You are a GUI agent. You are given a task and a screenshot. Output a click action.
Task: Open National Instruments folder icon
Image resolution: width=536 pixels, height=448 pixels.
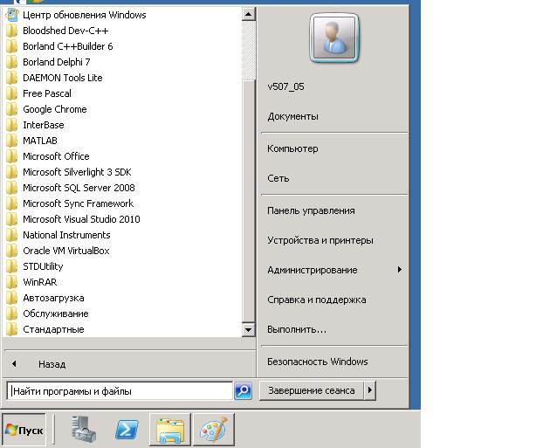click(12, 235)
